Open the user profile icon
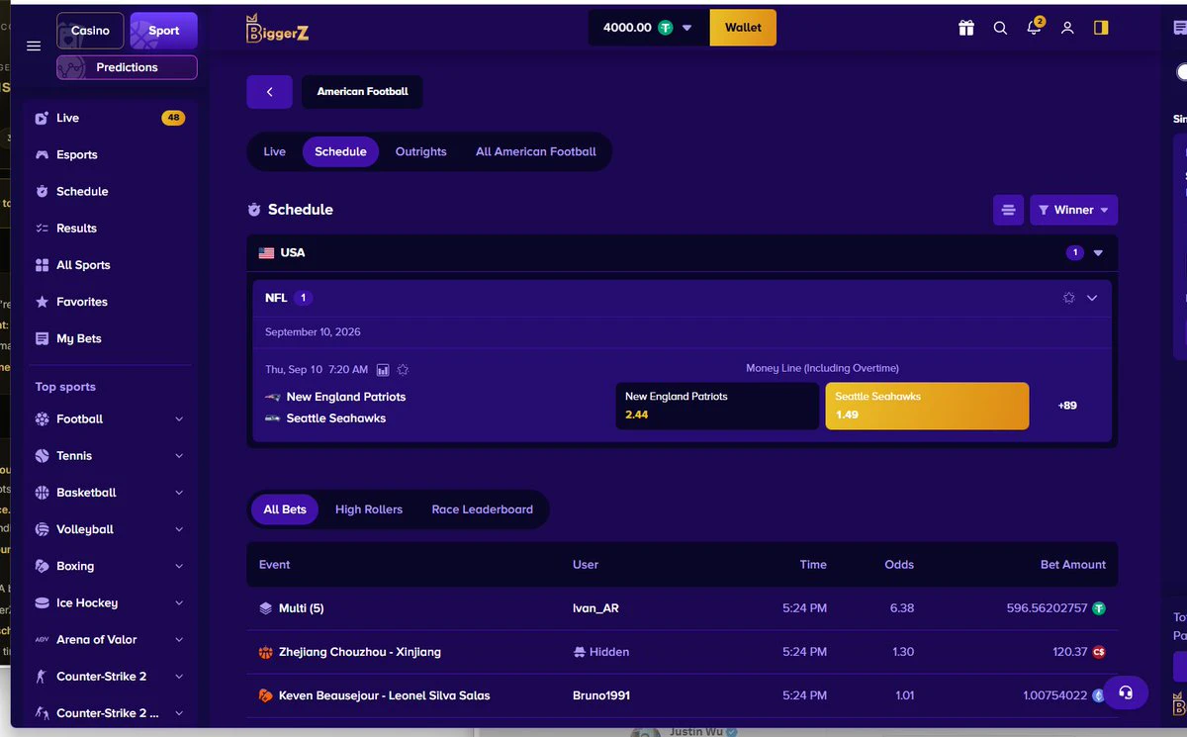 1067,28
